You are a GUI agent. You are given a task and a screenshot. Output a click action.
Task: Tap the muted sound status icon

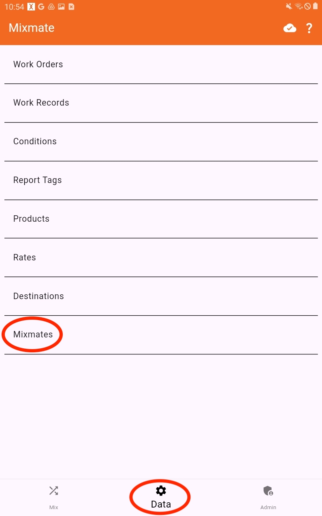coord(289,6)
